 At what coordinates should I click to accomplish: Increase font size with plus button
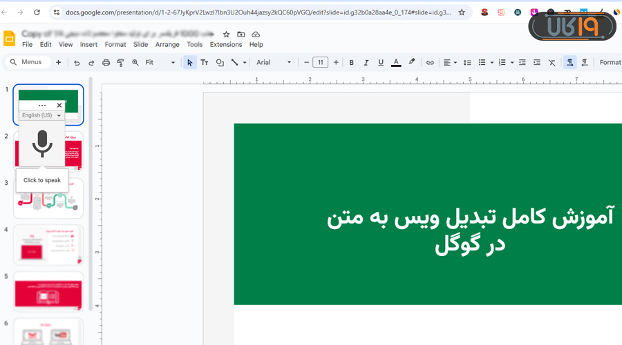tap(336, 63)
